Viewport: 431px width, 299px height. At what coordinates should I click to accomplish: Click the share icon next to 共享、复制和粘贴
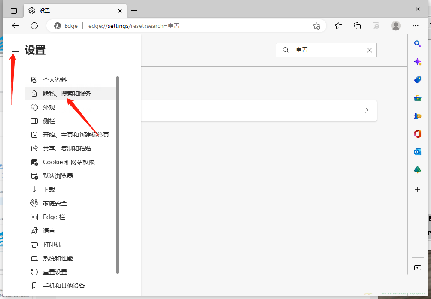point(34,148)
